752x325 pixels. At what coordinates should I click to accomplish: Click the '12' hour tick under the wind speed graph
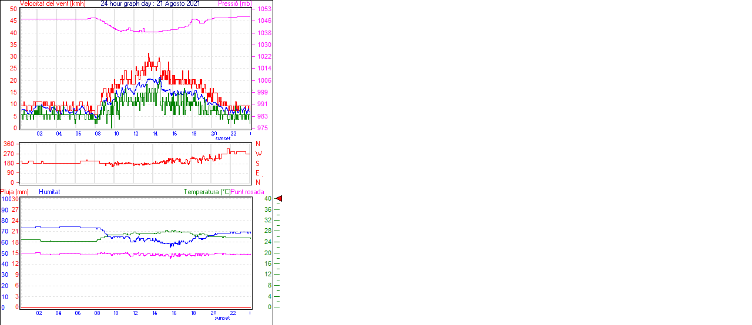[x=136, y=133]
